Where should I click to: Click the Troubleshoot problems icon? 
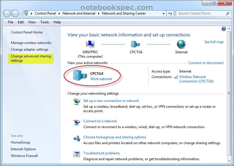click(x=77, y=154)
